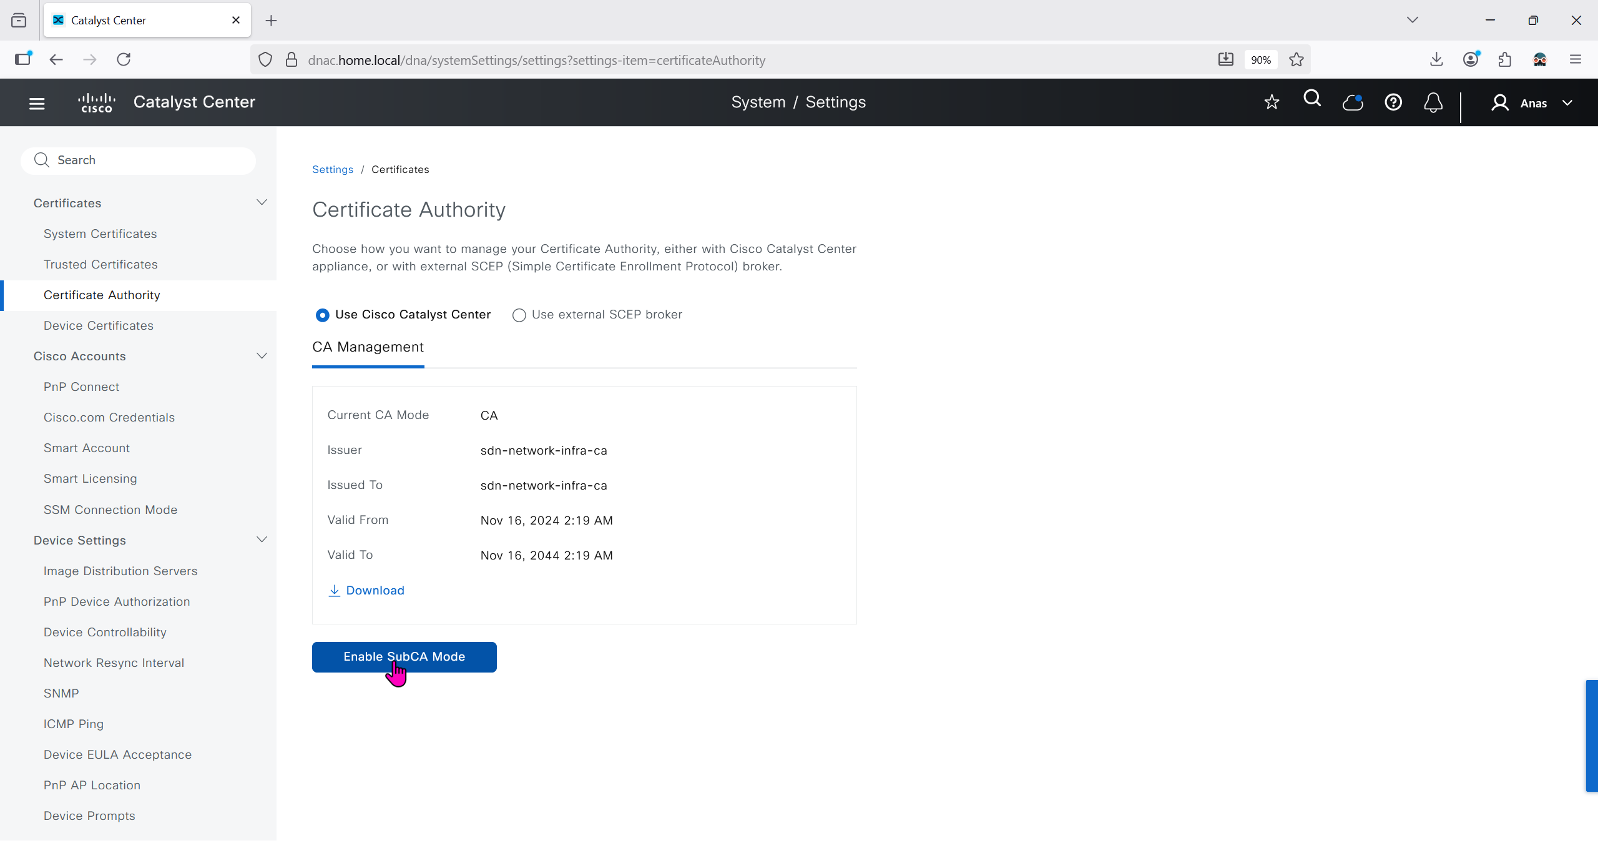Image resolution: width=1598 pixels, height=853 pixels.
Task: Select Use Cisco Catalyst Center radio
Action: [322, 315]
